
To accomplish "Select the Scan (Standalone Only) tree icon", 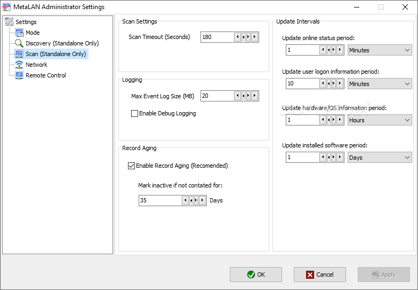I will click(x=19, y=54).
